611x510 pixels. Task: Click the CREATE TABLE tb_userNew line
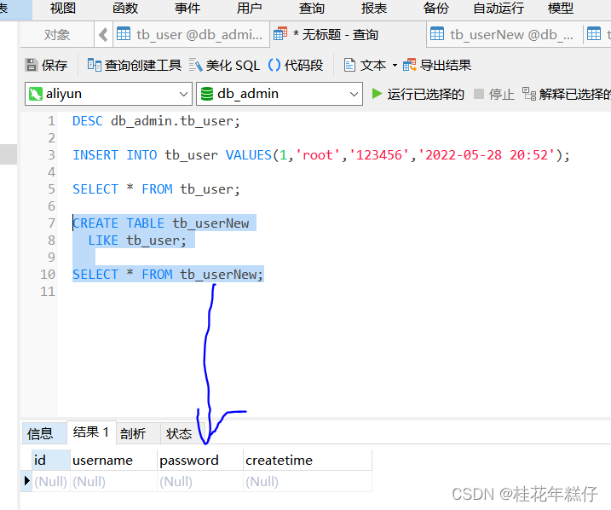pos(161,223)
